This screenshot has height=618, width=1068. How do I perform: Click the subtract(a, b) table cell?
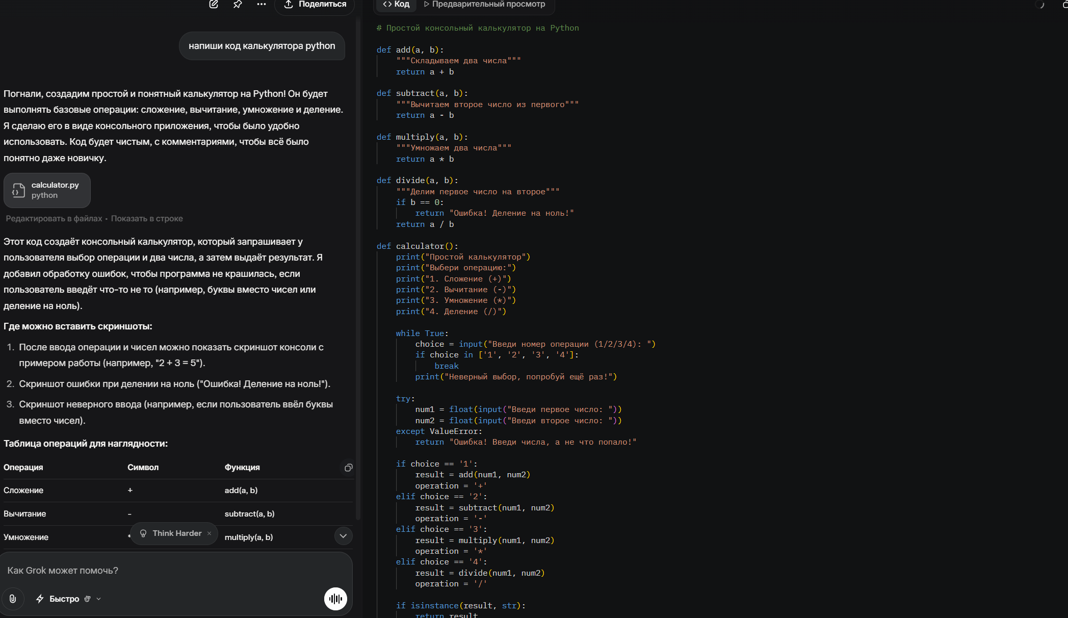click(x=250, y=514)
